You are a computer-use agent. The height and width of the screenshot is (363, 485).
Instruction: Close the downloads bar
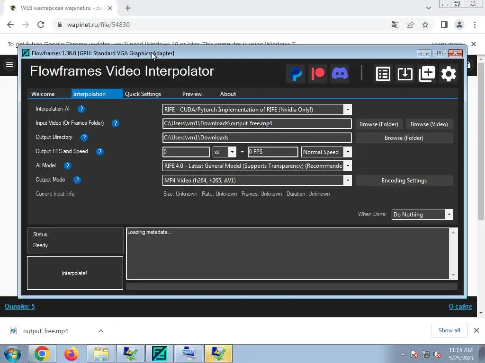[476, 330]
